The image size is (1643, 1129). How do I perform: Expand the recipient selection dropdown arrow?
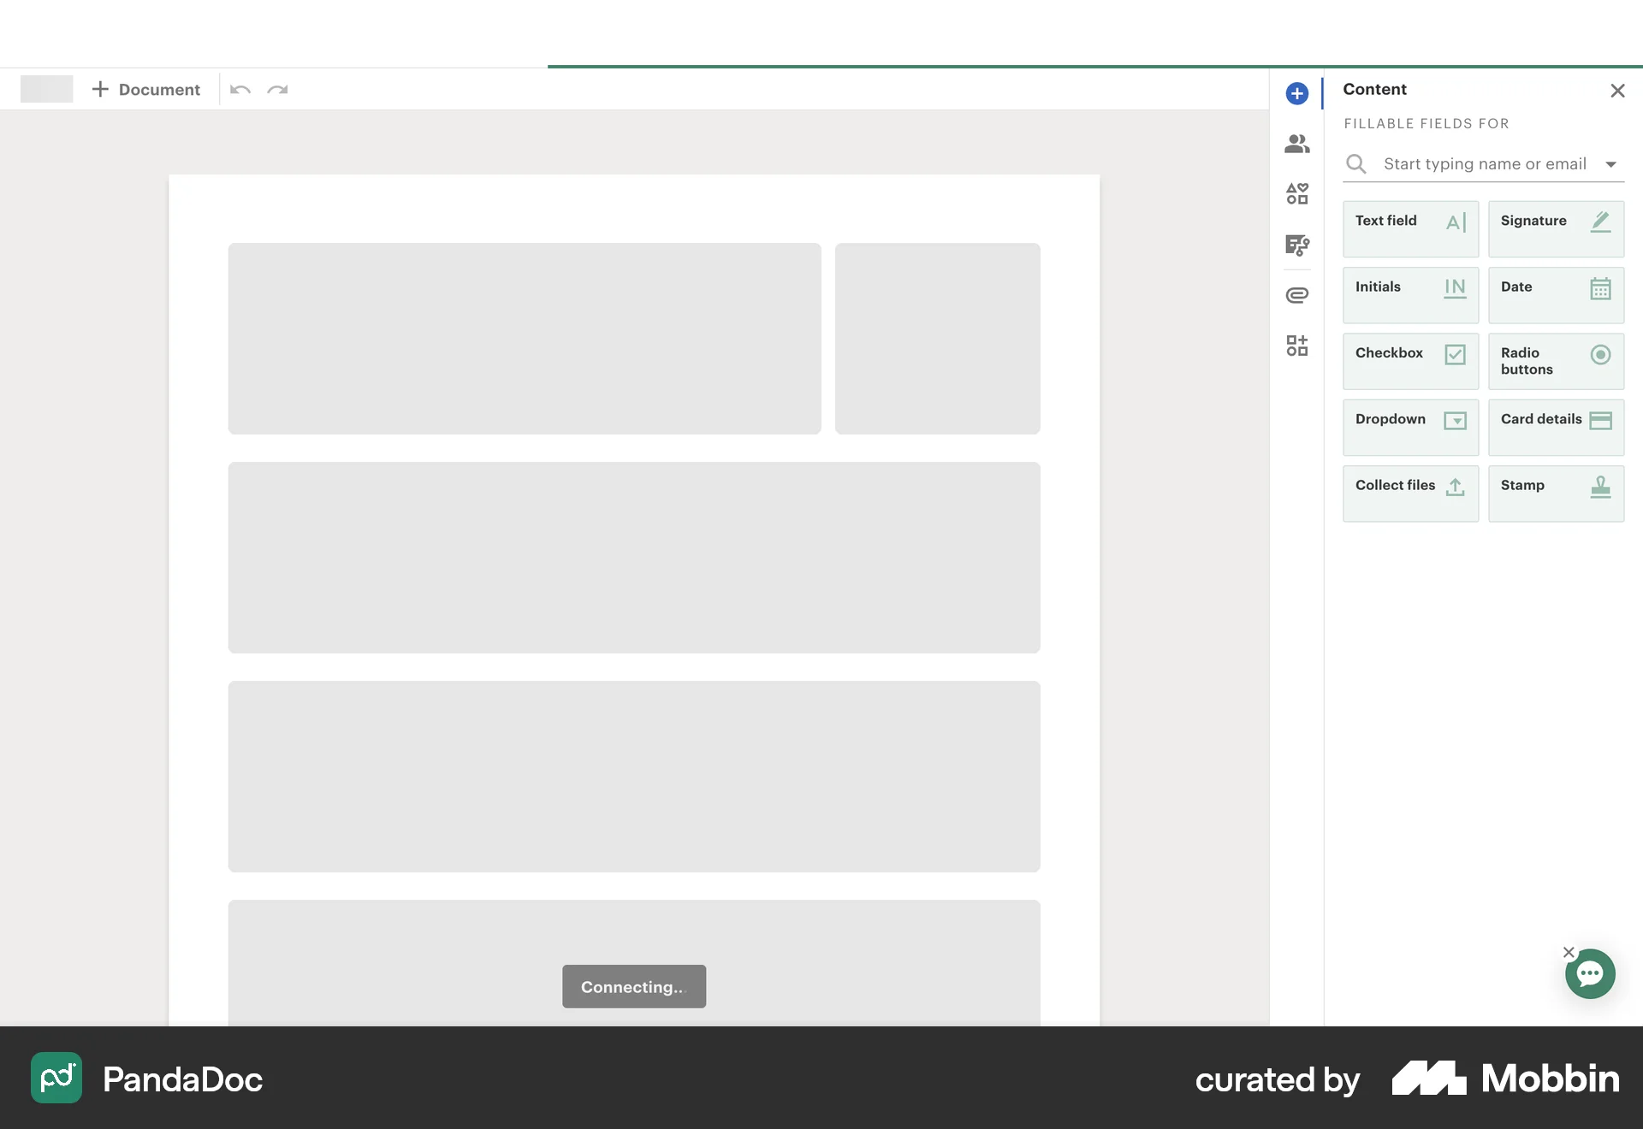1613,163
